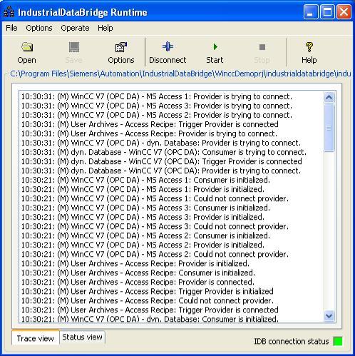
Task: Select 'WinCC V7 (OPC DA) - dyn. Database: Provider is trying' line
Action: pyautogui.click(x=161, y=143)
